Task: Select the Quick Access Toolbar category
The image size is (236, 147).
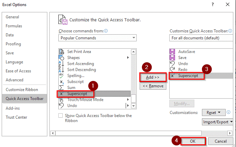Action: (25, 99)
